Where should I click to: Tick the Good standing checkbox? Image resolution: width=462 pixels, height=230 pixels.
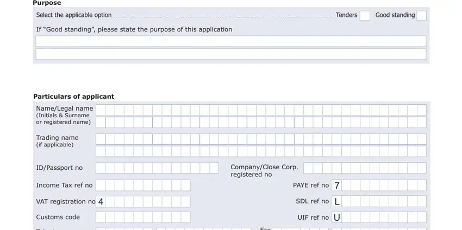tap(421, 16)
